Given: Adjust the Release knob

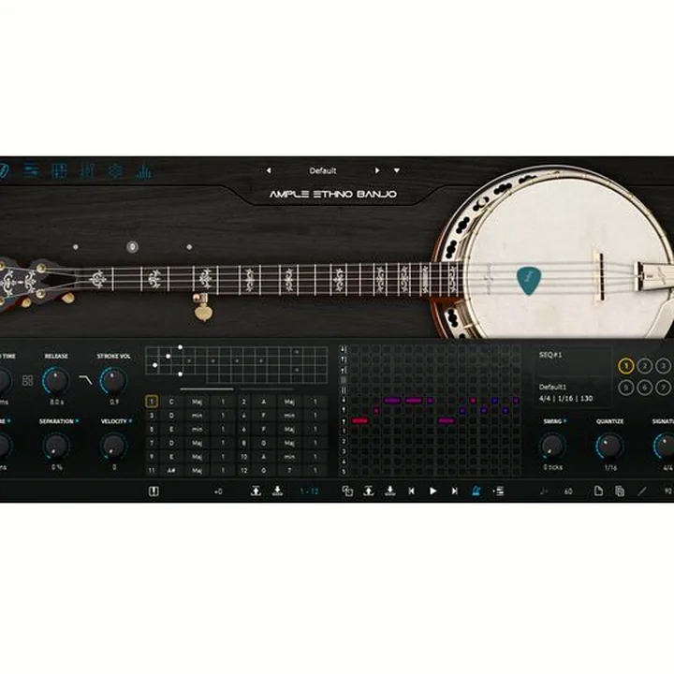Looking at the screenshot, I should tap(56, 380).
